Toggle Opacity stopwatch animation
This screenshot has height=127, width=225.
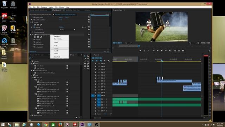tap(34, 27)
